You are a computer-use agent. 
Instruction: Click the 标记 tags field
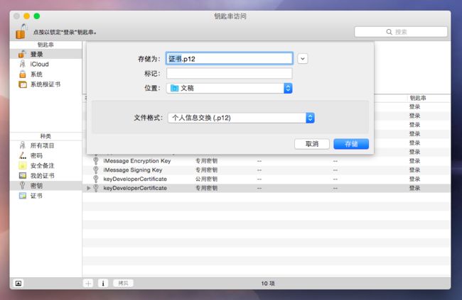pyautogui.click(x=230, y=74)
